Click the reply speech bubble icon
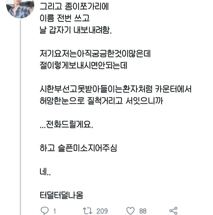 (44, 211)
